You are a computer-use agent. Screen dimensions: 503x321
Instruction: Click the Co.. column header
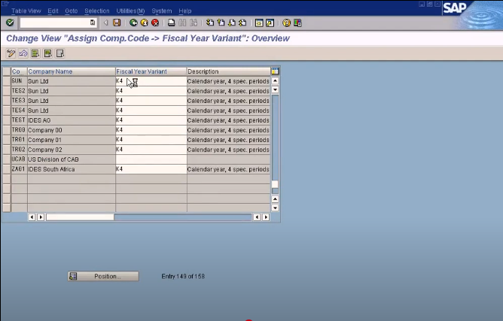click(19, 71)
